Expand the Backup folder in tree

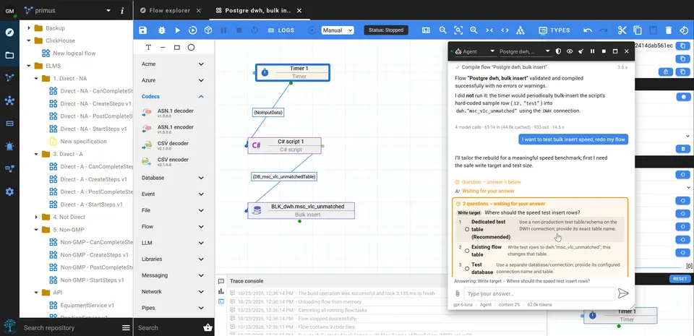coord(29,28)
